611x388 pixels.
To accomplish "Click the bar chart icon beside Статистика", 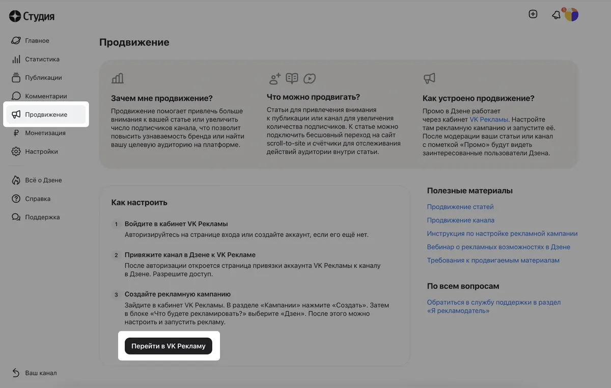I will [x=16, y=59].
